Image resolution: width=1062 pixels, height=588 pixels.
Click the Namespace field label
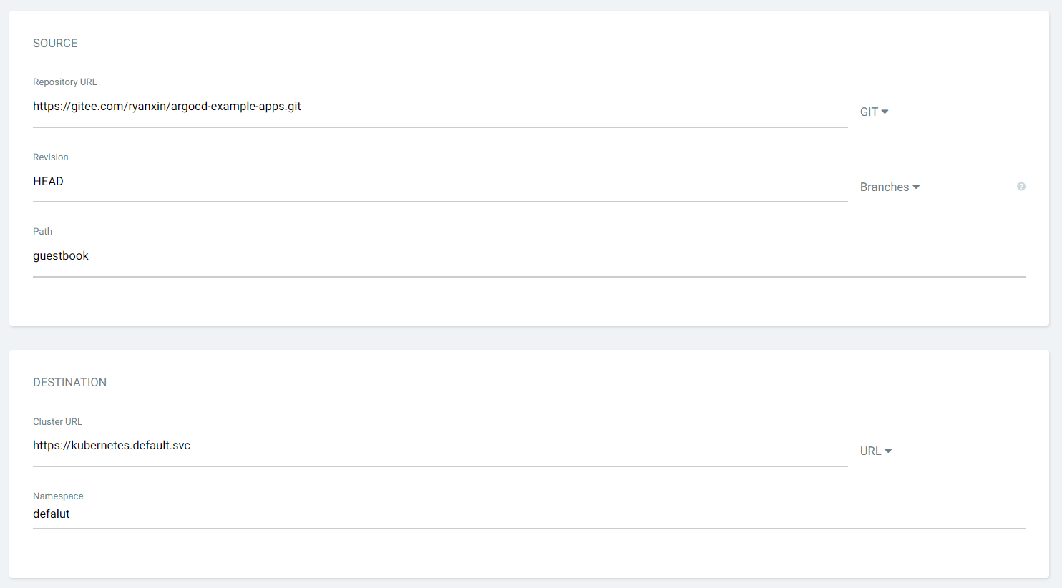[58, 496]
